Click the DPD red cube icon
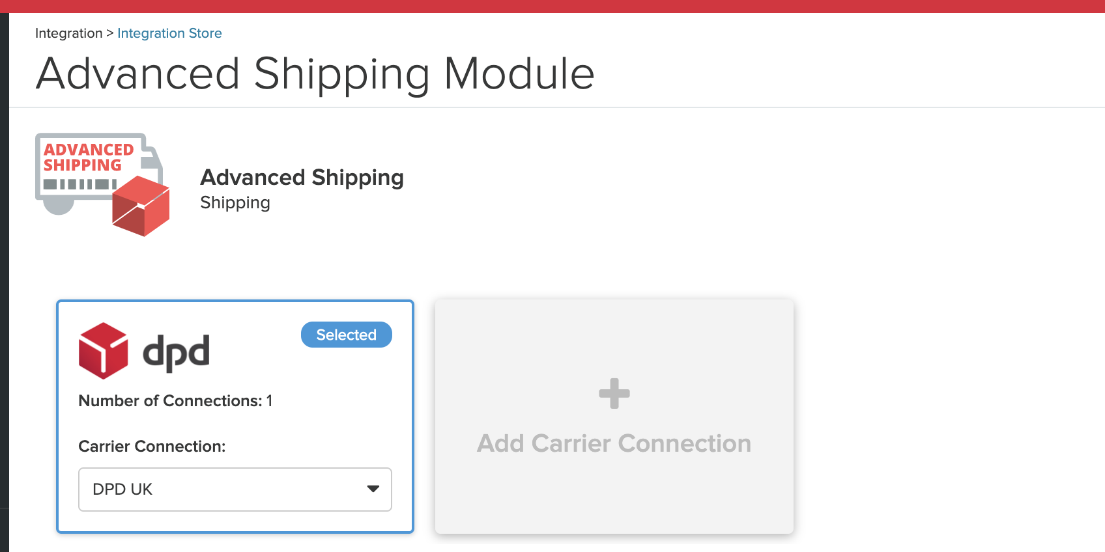This screenshot has width=1105, height=552. pyautogui.click(x=103, y=351)
